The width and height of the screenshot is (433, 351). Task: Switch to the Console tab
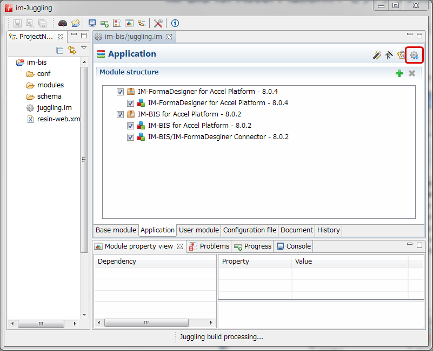pos(294,246)
